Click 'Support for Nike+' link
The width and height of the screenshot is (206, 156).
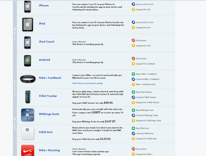[x=144, y=154]
